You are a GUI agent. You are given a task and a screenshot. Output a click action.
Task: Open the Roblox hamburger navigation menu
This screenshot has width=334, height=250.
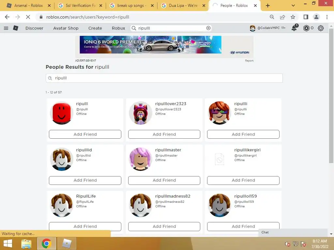click(6, 28)
